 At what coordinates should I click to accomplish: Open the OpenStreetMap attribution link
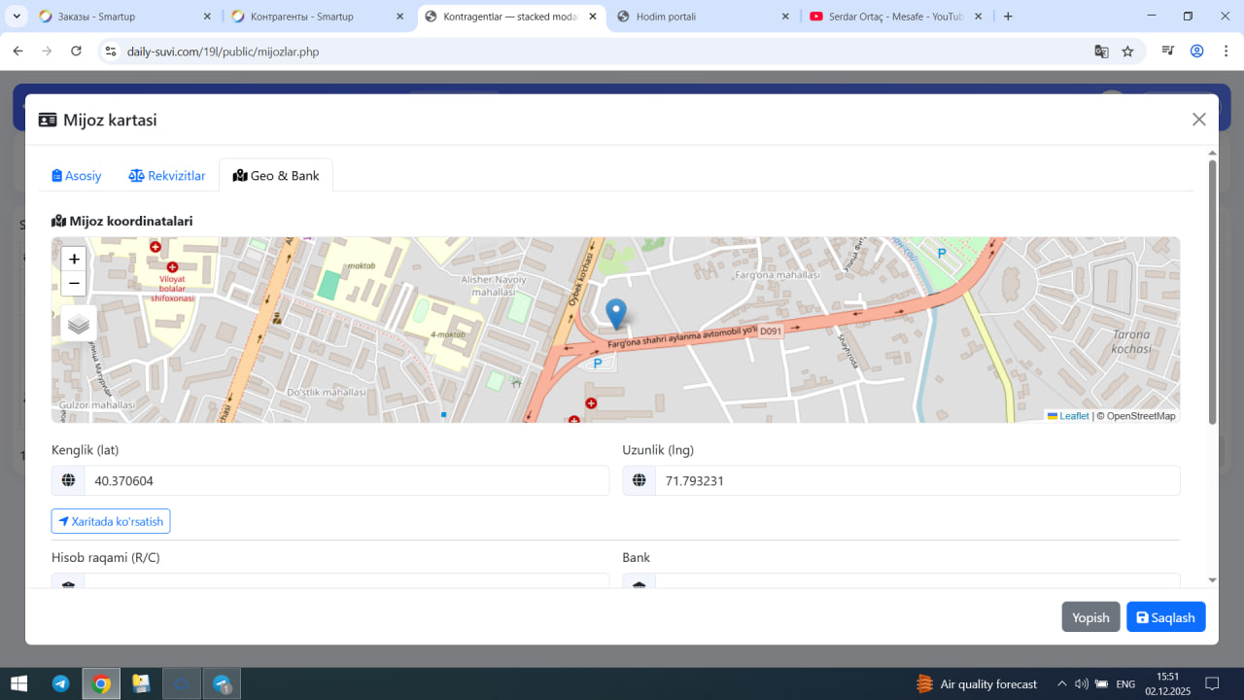coord(1141,416)
